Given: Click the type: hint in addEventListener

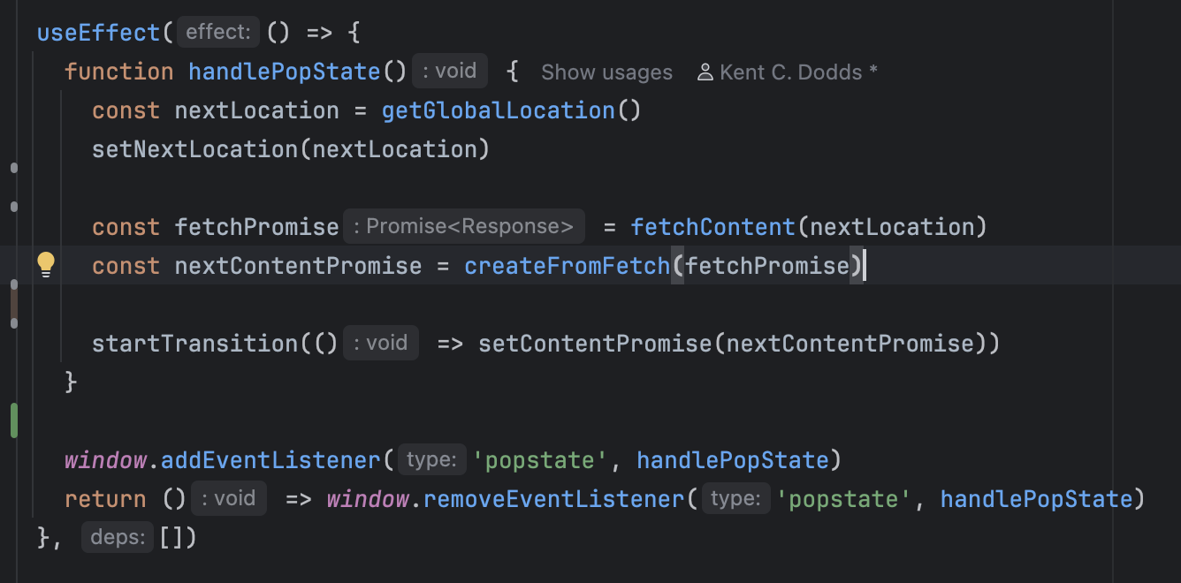Looking at the screenshot, I should pos(431,459).
